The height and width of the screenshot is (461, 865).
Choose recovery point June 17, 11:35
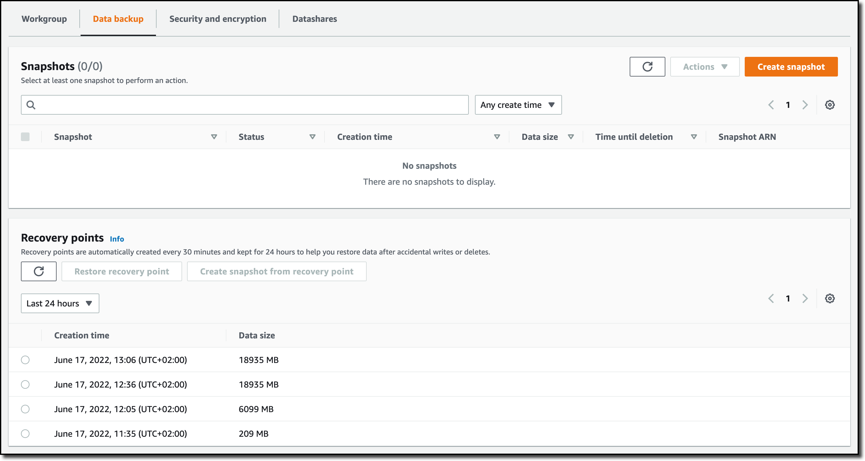[x=25, y=434]
